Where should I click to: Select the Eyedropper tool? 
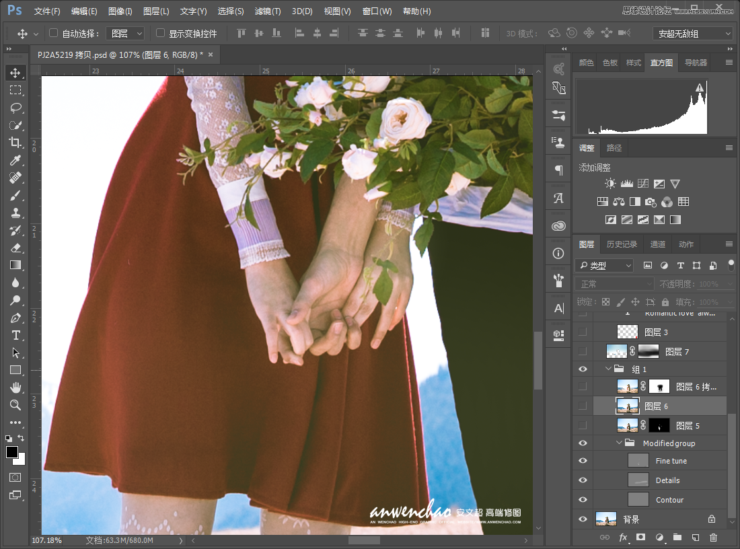[15, 160]
